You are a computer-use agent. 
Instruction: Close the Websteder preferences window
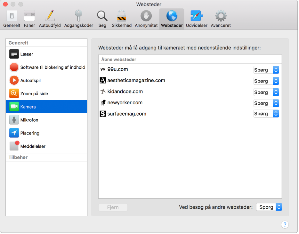click(x=5, y=4)
